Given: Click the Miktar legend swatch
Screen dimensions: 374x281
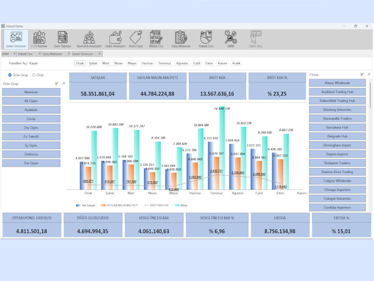Looking at the screenshot, I should pyautogui.click(x=177, y=205).
